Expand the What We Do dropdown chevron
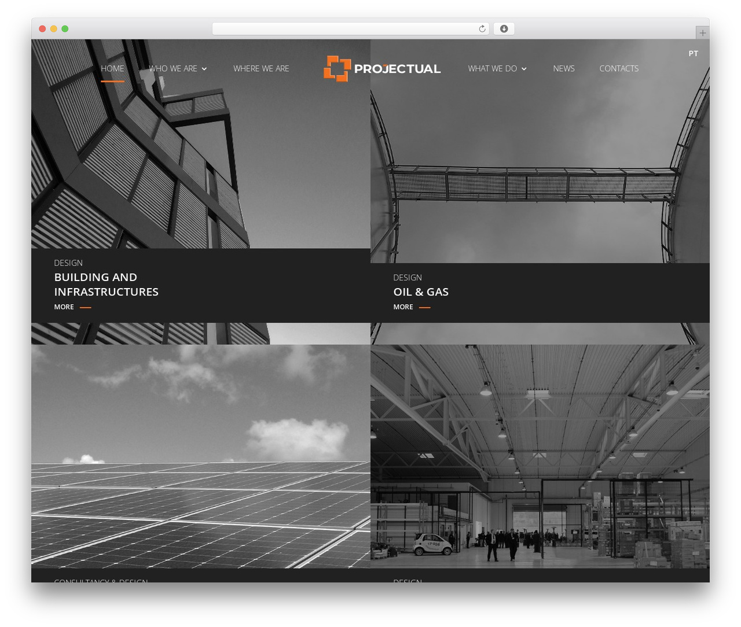The height and width of the screenshot is (627, 741). tap(524, 69)
